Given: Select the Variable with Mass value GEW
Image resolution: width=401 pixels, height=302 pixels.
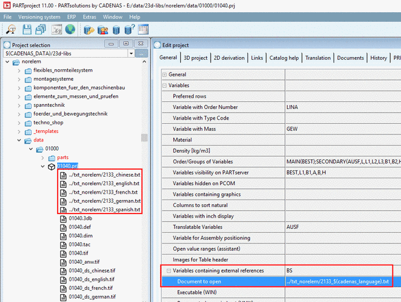Looking at the screenshot, I should coord(292,129).
